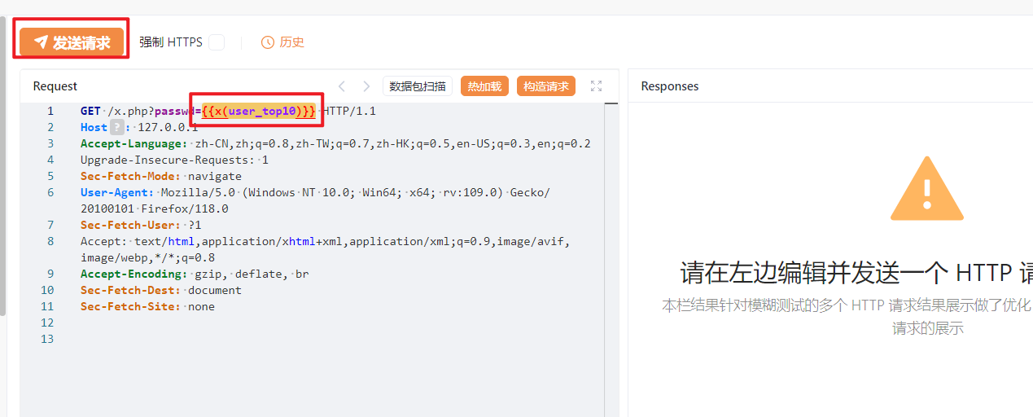Click the {{x(user_top10)}} fuzz tag
Screen dimensions: 1033x417
pos(259,111)
